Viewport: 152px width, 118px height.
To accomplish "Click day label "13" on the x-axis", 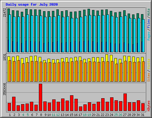I will point(62,115).
